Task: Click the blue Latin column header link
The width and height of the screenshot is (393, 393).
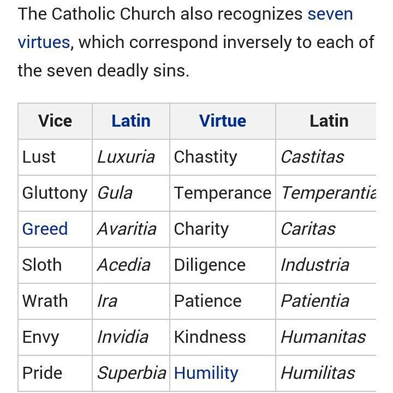Action: [131, 121]
